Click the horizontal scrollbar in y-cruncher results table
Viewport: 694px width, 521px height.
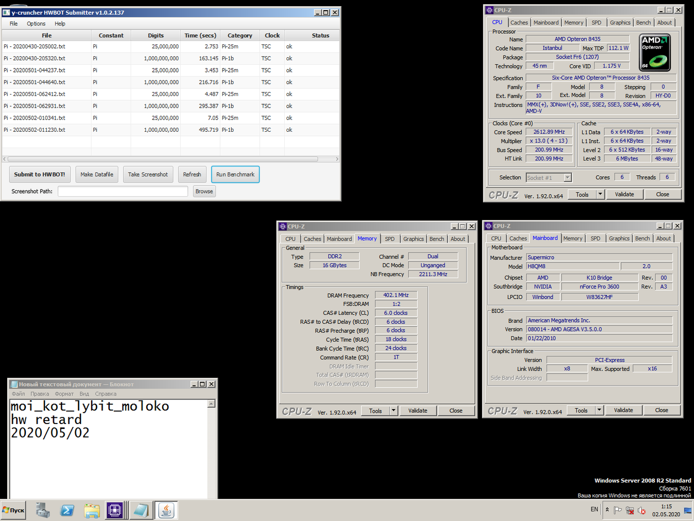click(162, 159)
